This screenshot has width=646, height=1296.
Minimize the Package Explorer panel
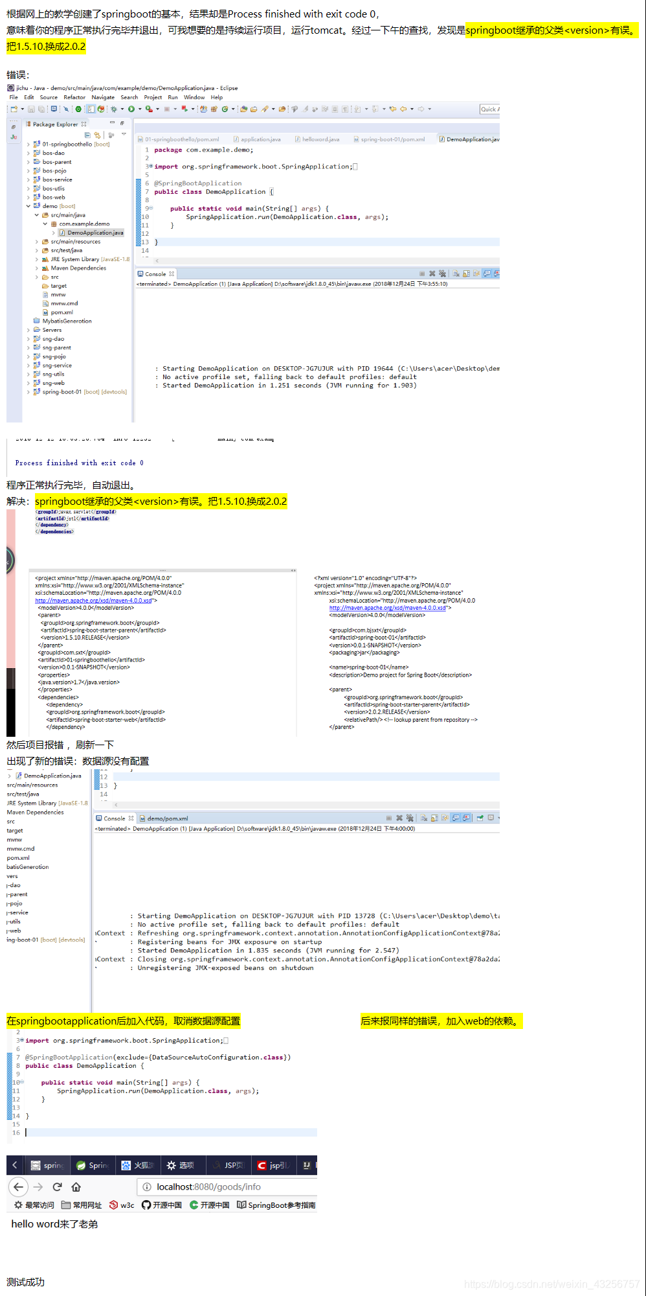(x=112, y=122)
